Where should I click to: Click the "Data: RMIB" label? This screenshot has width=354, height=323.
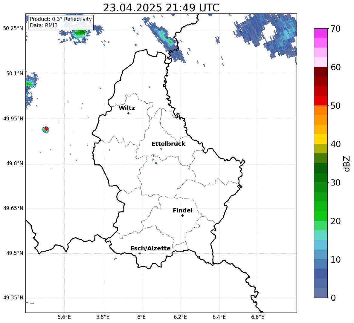pyautogui.click(x=44, y=25)
